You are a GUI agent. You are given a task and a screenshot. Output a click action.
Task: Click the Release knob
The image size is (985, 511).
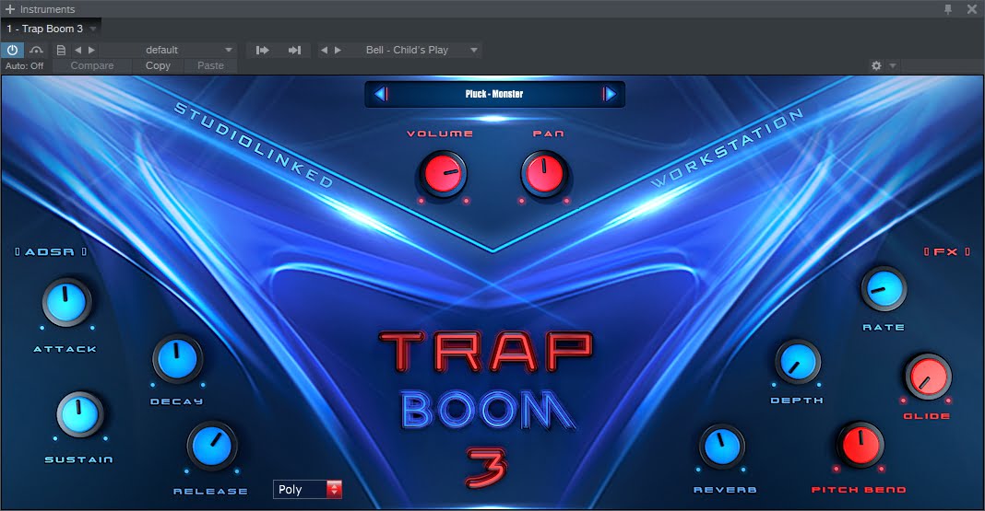coord(212,447)
